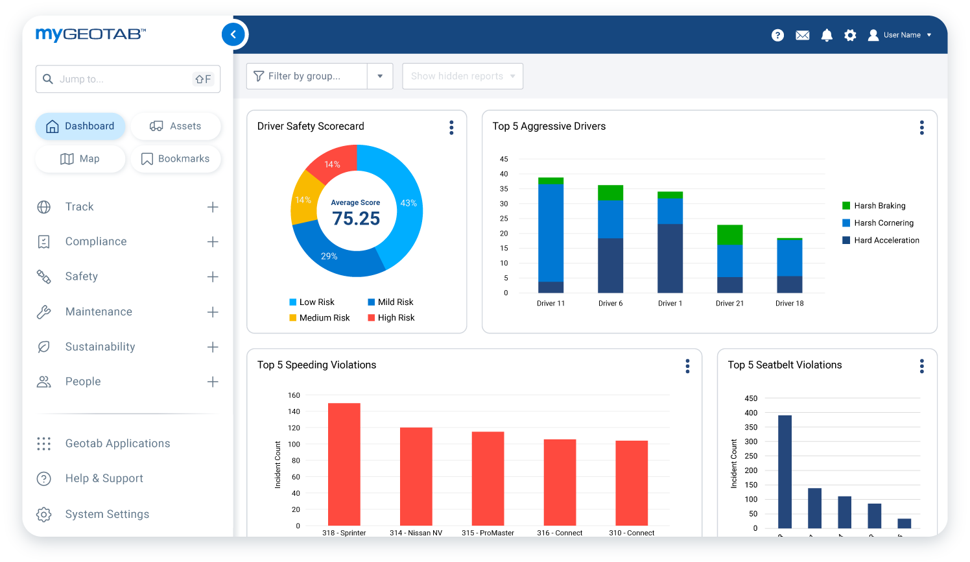Open the Help question mark icon in top bar
The width and height of the screenshot is (970, 562).
pyautogui.click(x=777, y=35)
